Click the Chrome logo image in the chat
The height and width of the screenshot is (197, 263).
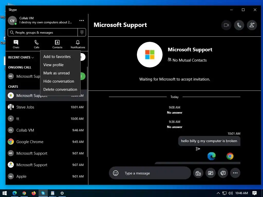click(230, 156)
